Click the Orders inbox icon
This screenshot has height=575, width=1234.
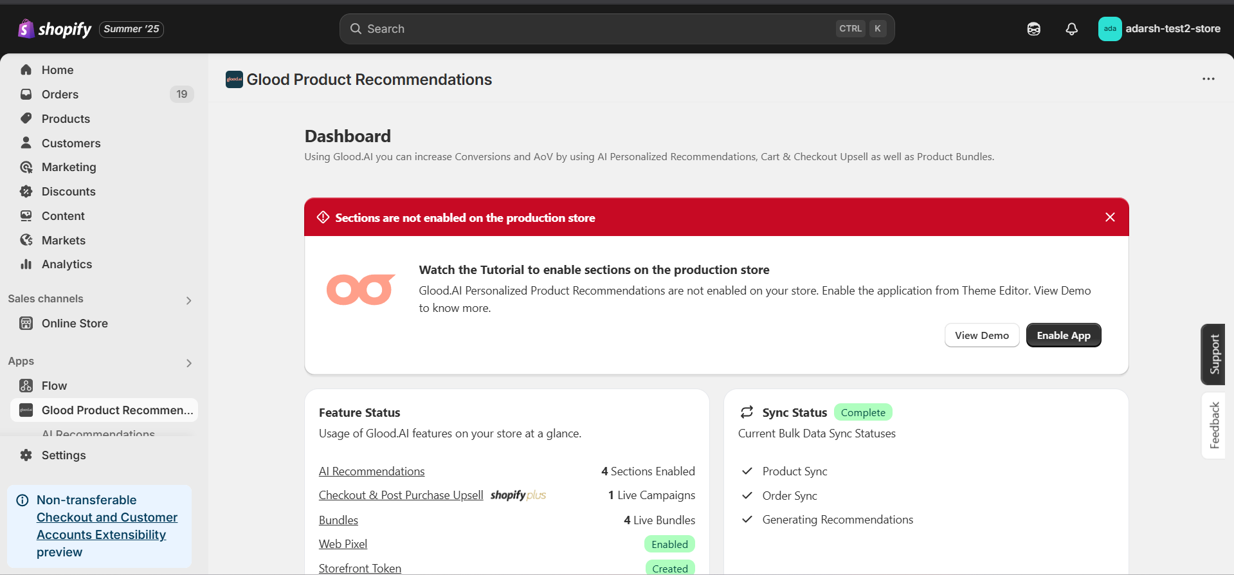26,94
